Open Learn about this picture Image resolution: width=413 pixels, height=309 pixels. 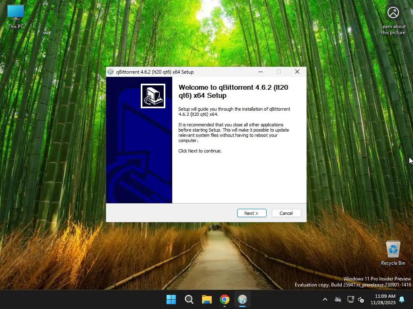(x=393, y=21)
